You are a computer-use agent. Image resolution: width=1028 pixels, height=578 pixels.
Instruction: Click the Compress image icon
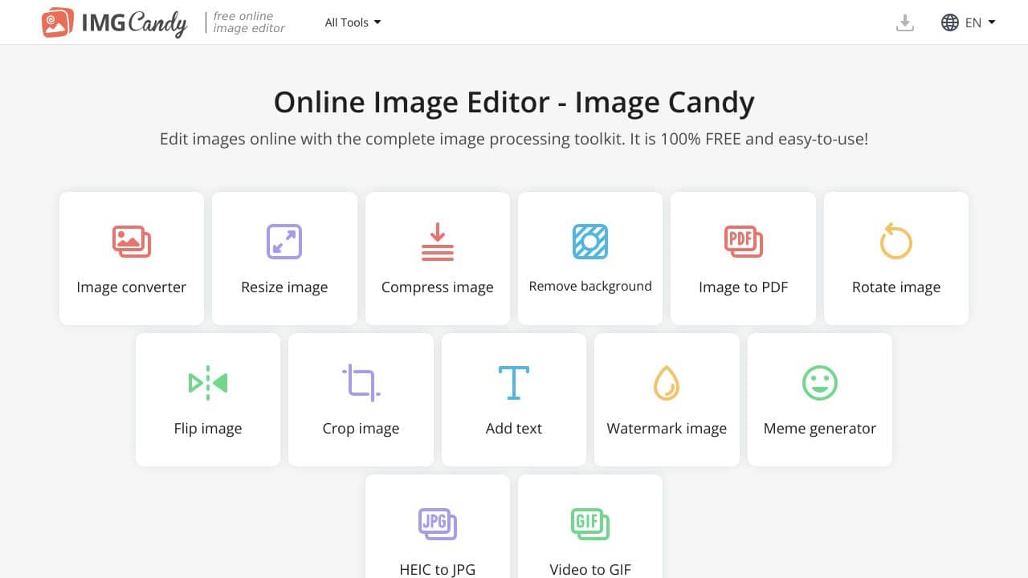pos(438,242)
